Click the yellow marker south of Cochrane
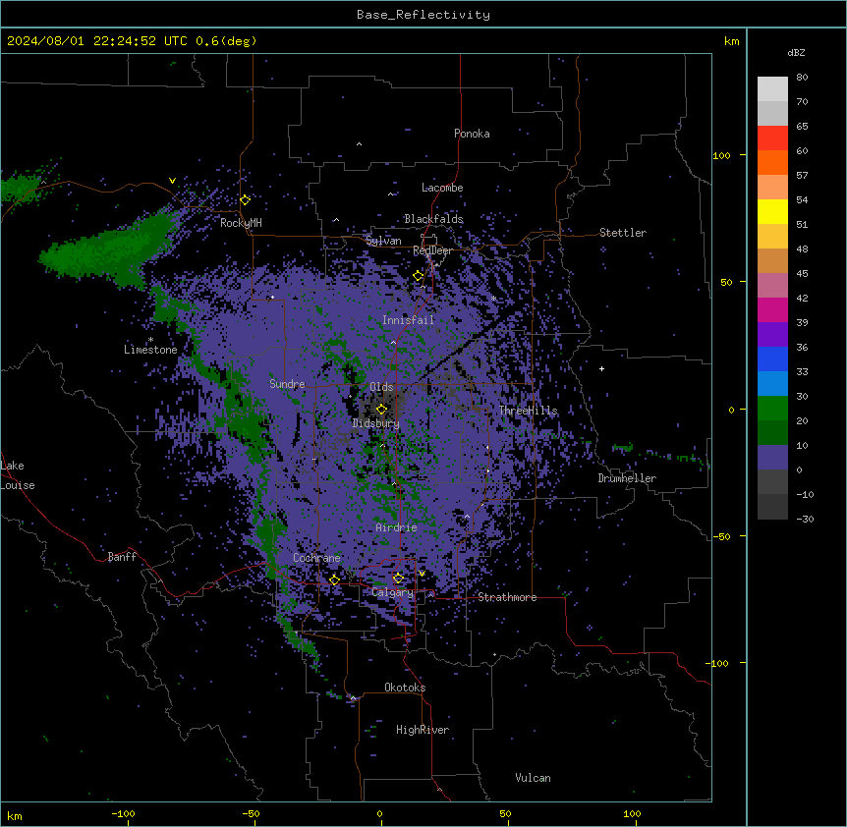 pyautogui.click(x=334, y=580)
